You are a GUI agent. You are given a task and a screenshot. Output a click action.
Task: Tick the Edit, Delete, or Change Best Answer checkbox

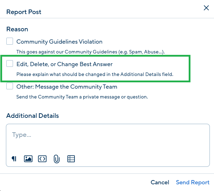point(10,64)
